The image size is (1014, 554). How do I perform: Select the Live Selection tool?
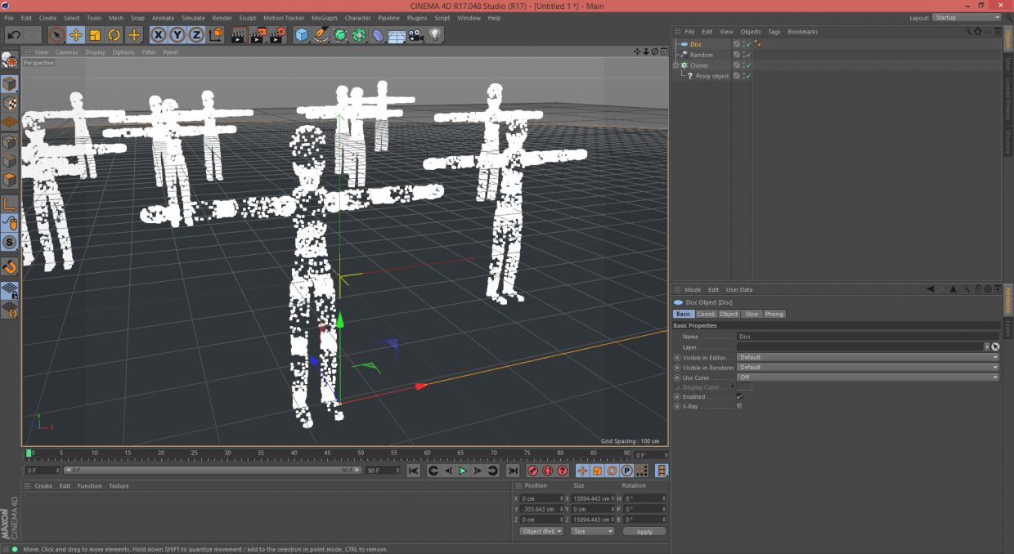(x=56, y=35)
